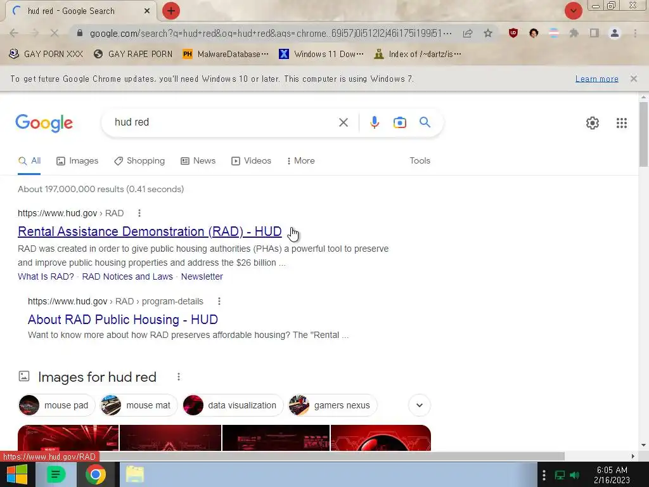Switch to the Images tab
Screen dimensions: 649x487
[77, 160]
